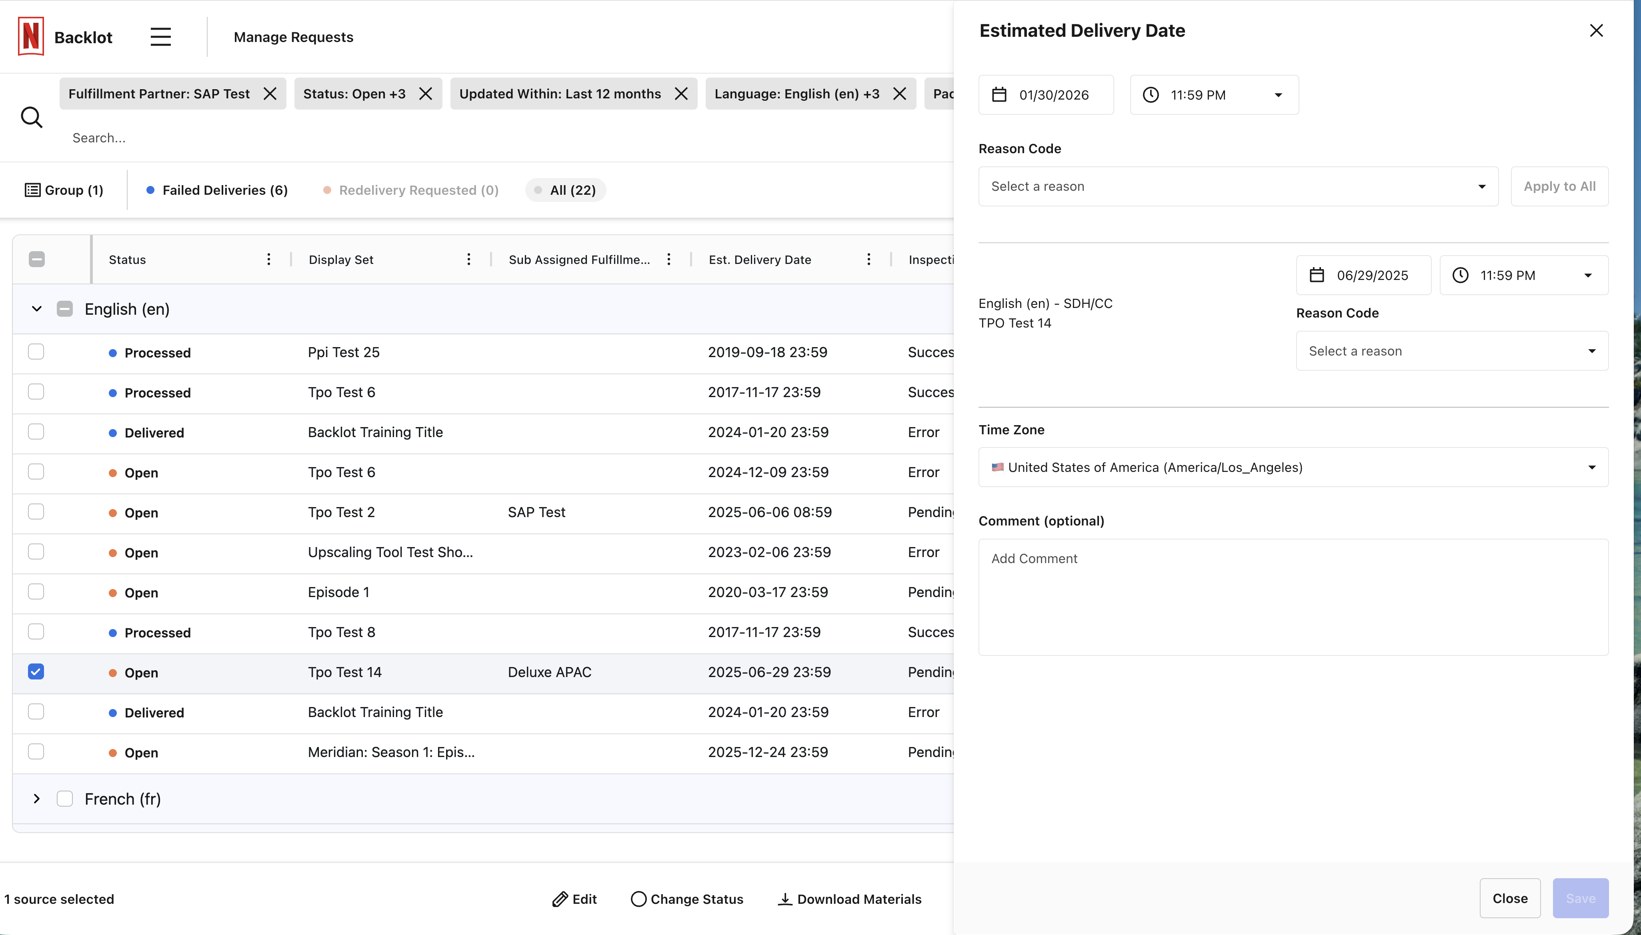The height and width of the screenshot is (935, 1641).
Task: Open the Status column options menu
Action: 268,260
